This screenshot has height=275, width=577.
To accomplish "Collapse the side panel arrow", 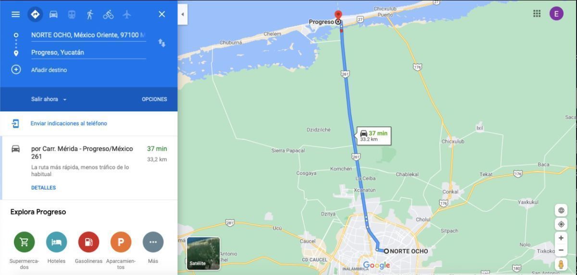I will [x=183, y=14].
